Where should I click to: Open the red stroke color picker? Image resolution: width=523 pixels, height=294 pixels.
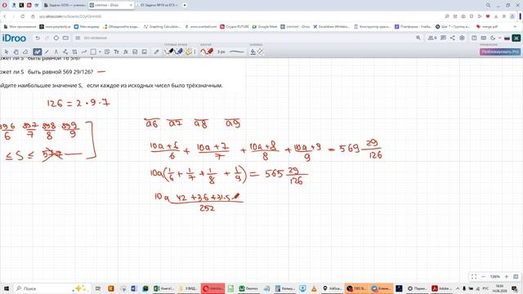click(x=207, y=51)
